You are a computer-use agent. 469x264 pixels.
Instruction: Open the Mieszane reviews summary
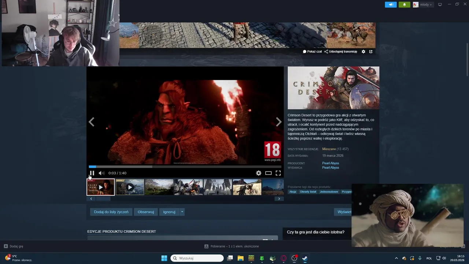pyautogui.click(x=329, y=149)
